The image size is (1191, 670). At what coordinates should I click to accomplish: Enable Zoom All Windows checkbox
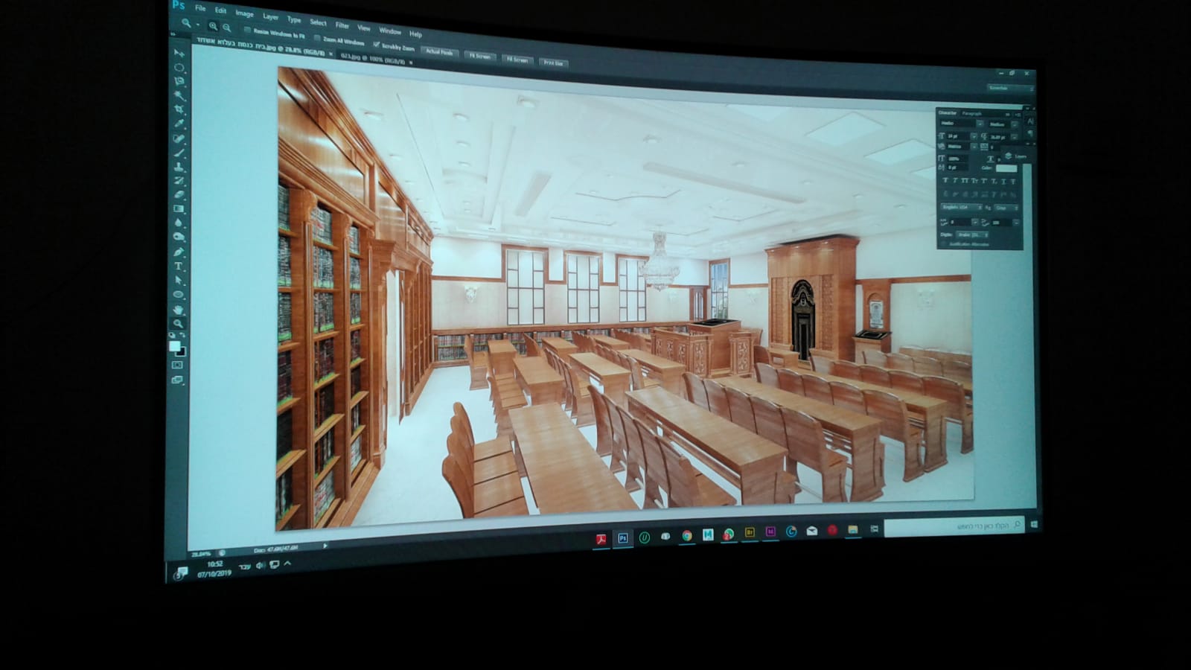[317, 38]
